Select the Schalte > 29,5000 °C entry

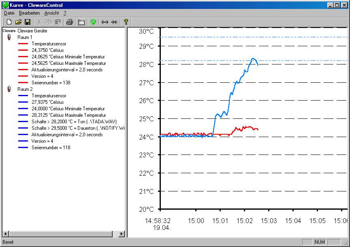tap(78, 128)
